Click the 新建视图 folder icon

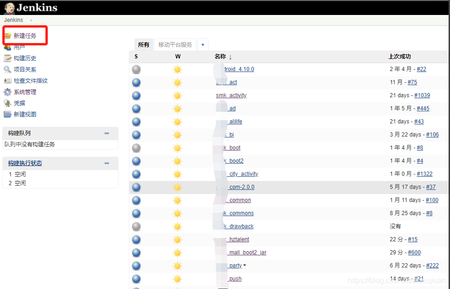tap(7, 115)
